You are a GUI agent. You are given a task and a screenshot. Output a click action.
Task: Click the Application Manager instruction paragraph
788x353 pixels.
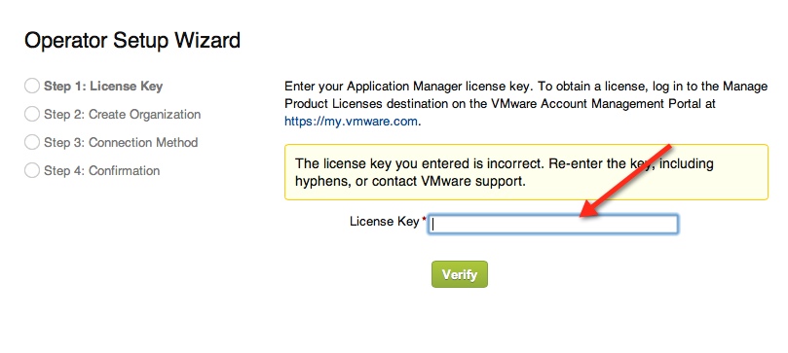(x=526, y=104)
